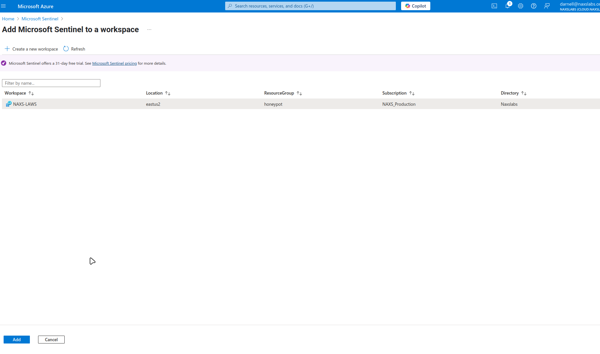Screen dimensions: 600x354
Task: Sort by Workspace column
Action: pyautogui.click(x=19, y=93)
